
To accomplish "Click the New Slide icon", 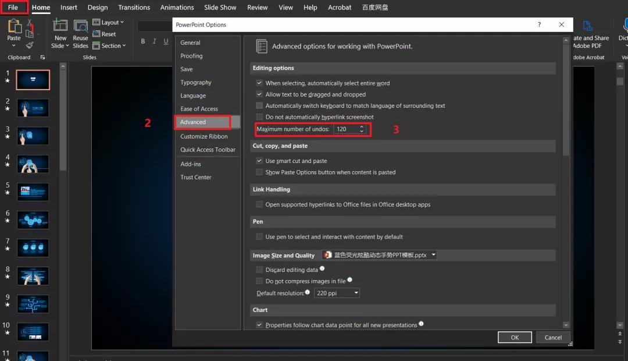I will tap(60, 25).
